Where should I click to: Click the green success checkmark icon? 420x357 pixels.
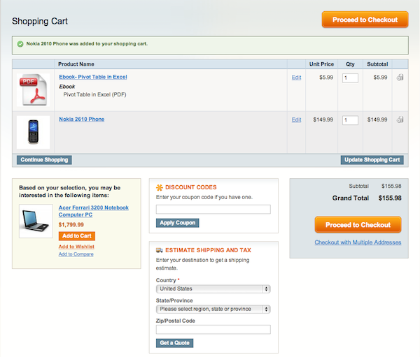(20, 44)
